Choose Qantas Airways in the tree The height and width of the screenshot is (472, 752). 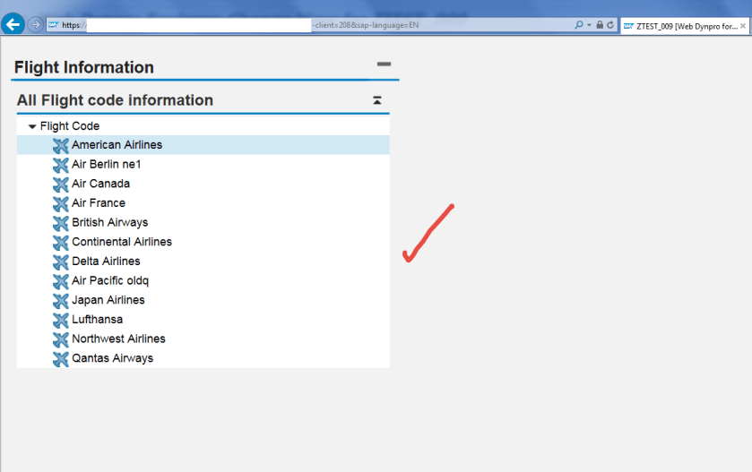113,358
